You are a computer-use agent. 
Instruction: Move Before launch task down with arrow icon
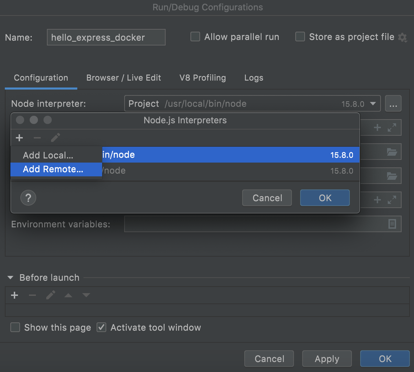pos(86,295)
